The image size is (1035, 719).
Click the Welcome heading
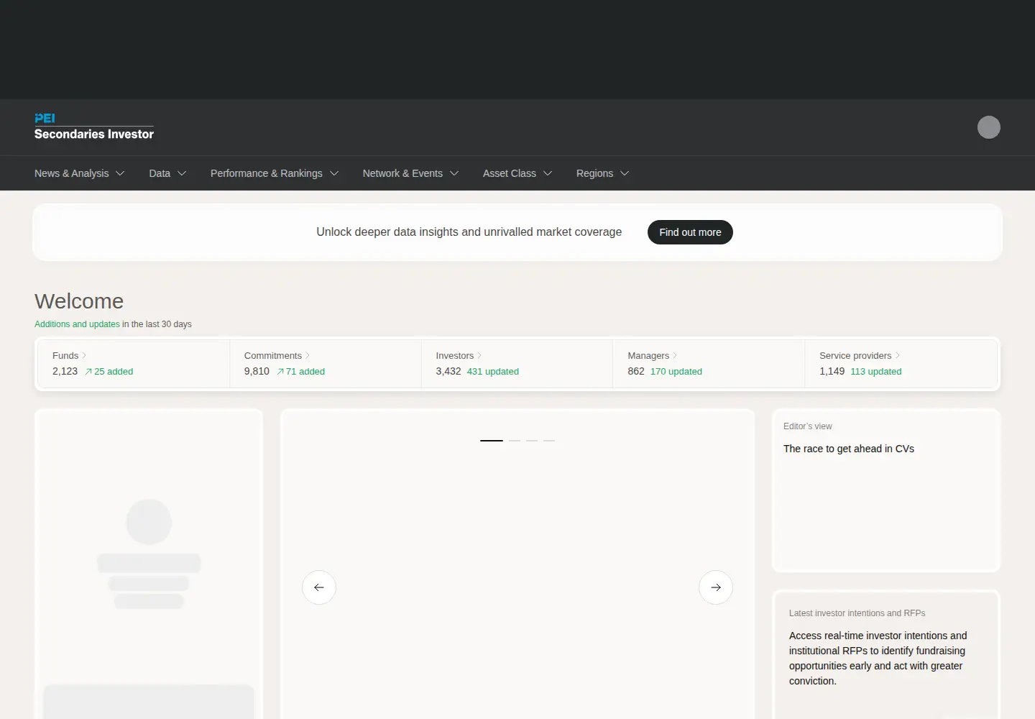79,301
